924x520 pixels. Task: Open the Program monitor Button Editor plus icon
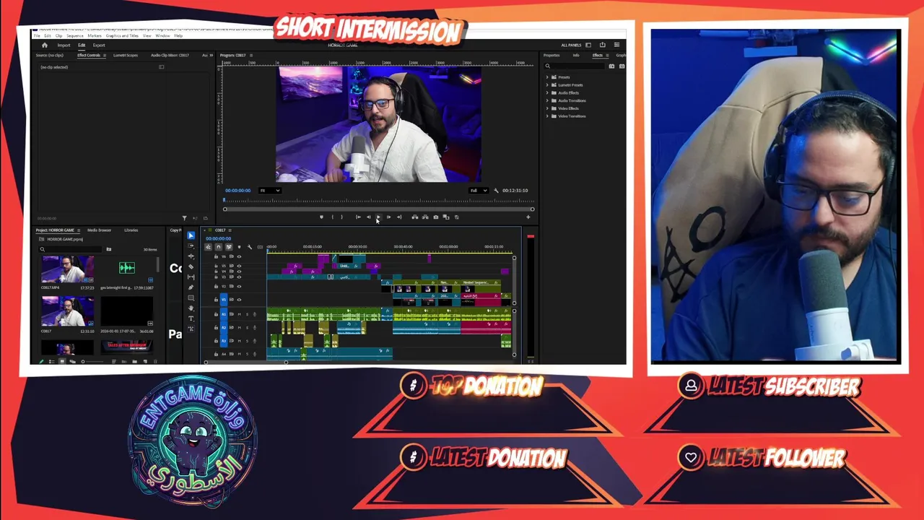[x=528, y=217]
